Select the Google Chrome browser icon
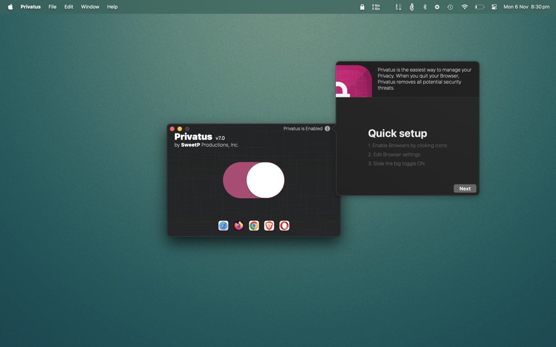Image resolution: width=556 pixels, height=347 pixels. tap(254, 225)
